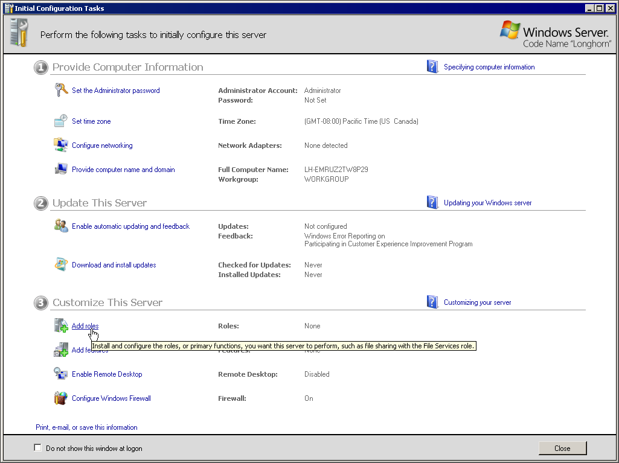
Task: Click Participating in Customer Experience Improvement Program text
Action: [388, 244]
